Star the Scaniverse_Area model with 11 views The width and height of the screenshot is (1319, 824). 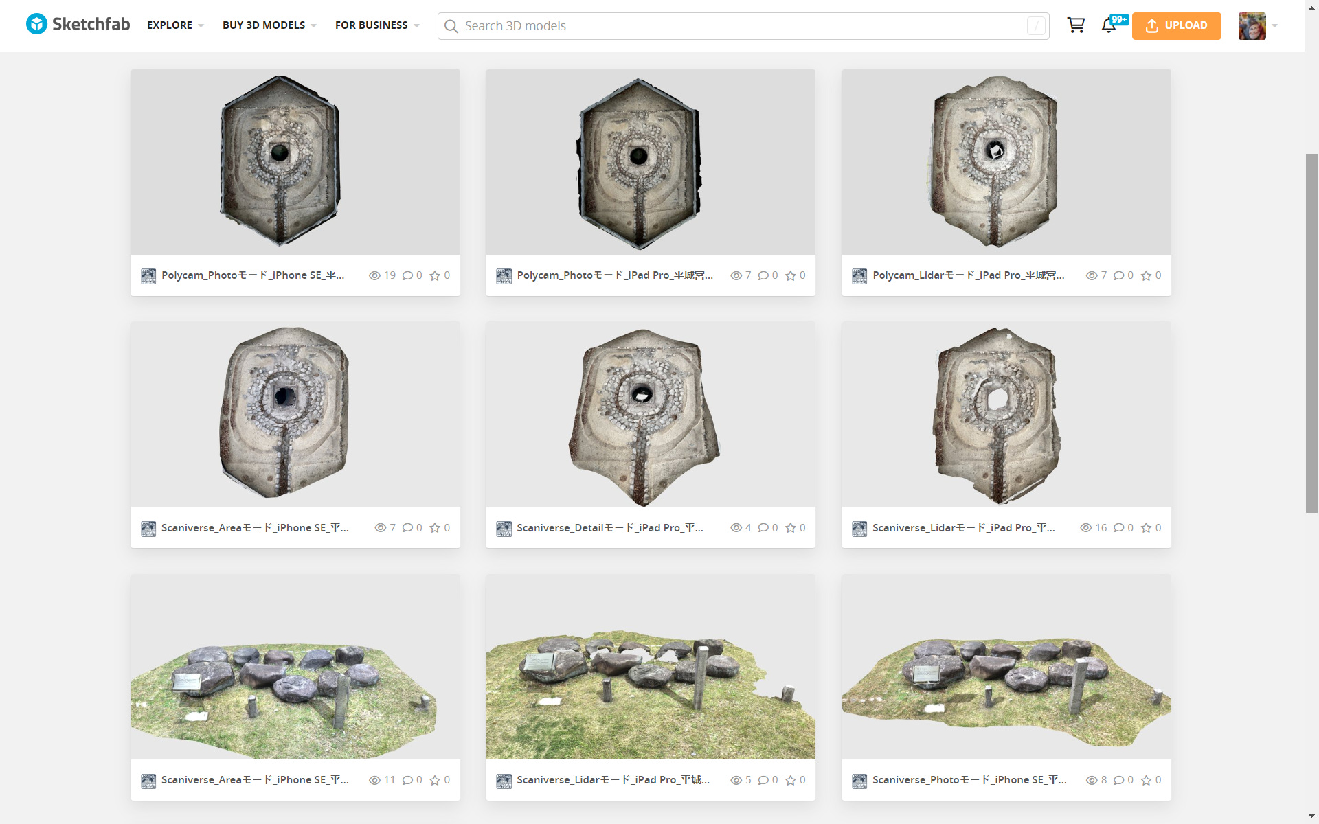435,780
